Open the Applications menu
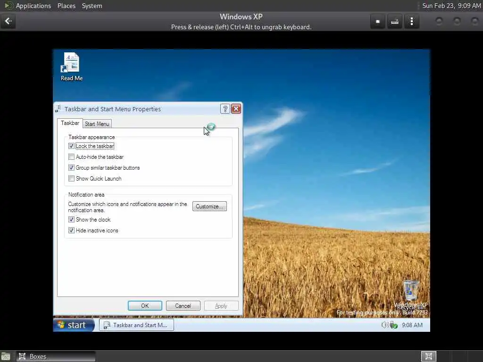 click(x=33, y=6)
